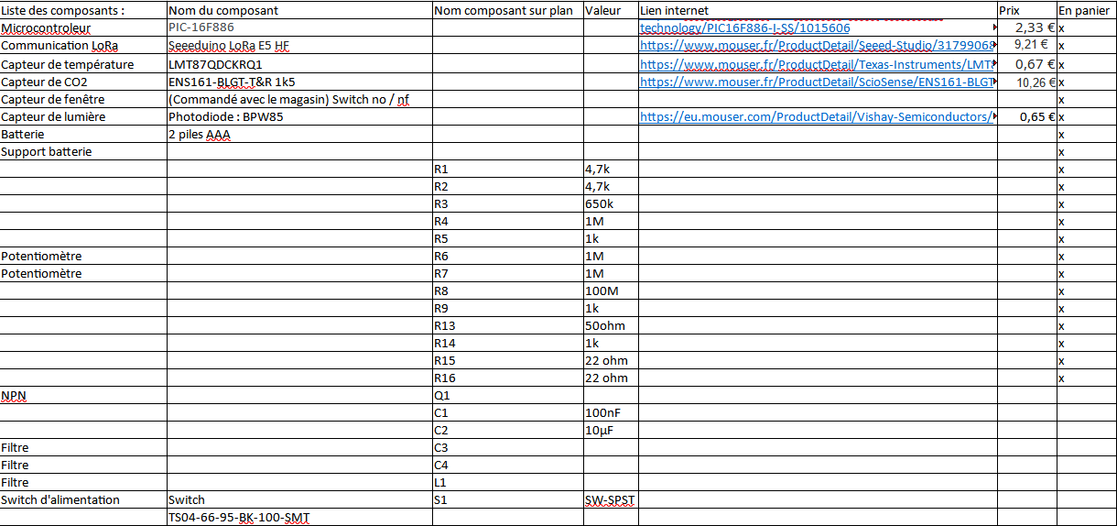Select the 'En panier' header cell
Viewport: 1117px width, 526px height.
(1086, 10)
